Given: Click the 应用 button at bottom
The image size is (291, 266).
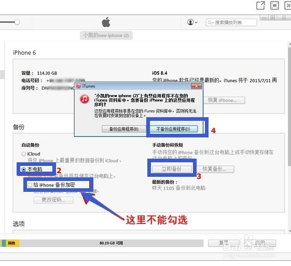Looking at the screenshot, I should 260,243.
